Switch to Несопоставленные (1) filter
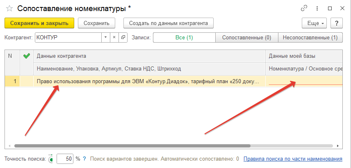Viewport: 351px width, 168px height. (310, 38)
